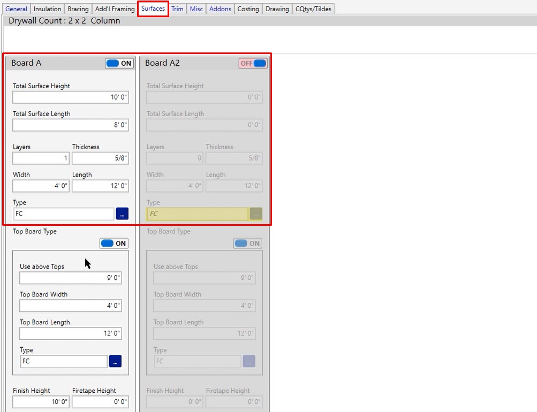Image resolution: width=537 pixels, height=412 pixels.
Task: Open Board A Type browse button
Action: [x=122, y=213]
